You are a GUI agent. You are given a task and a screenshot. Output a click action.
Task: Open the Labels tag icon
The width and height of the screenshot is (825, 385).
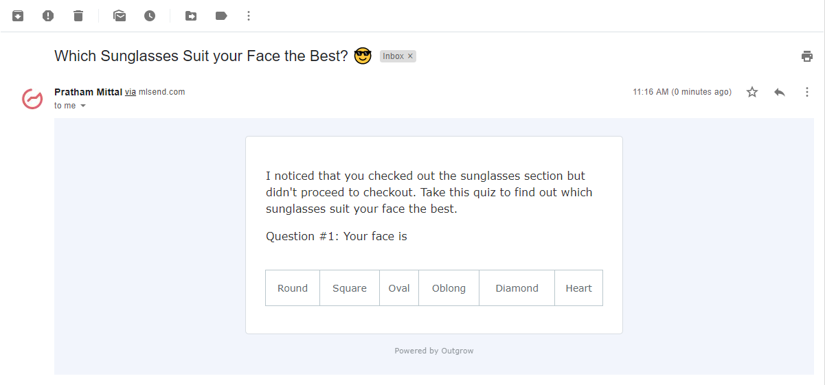tap(221, 16)
